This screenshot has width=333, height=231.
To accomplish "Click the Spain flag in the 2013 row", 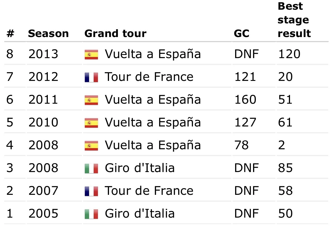I will [91, 55].
